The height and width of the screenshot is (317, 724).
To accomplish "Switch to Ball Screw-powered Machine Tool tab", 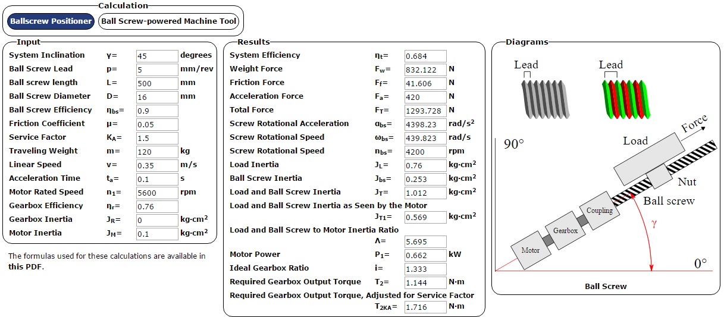I will click(170, 21).
